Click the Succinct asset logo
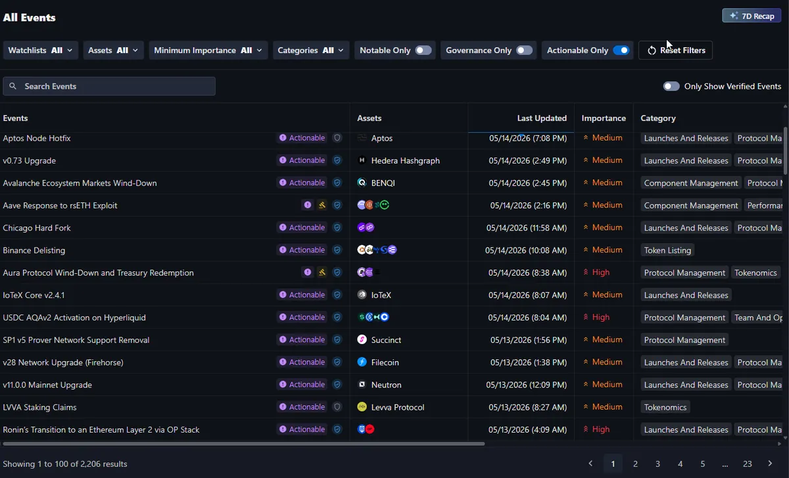 point(362,339)
